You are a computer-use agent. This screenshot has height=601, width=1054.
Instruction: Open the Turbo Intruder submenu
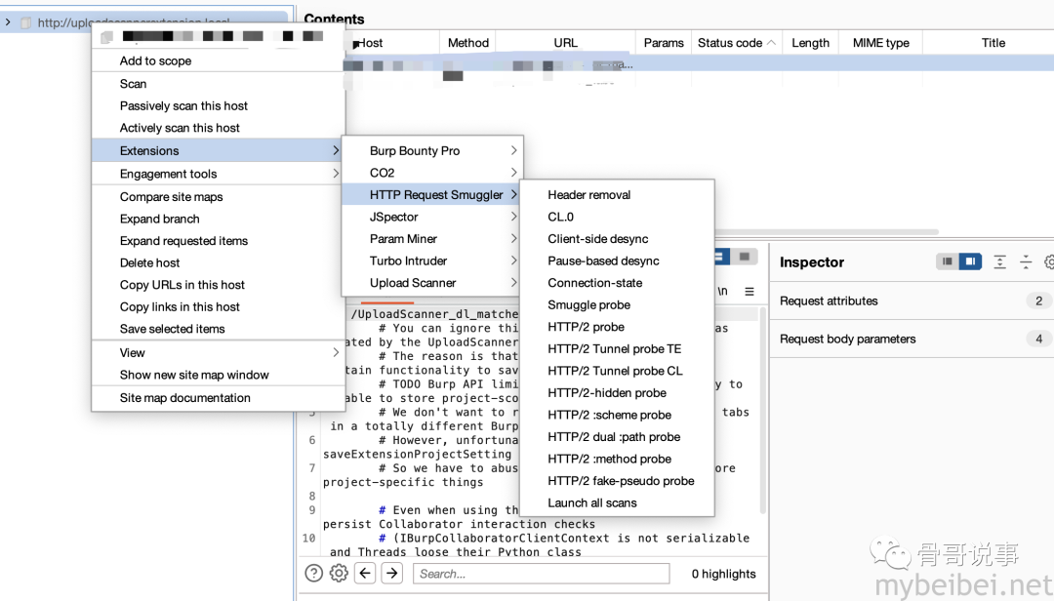coord(432,260)
